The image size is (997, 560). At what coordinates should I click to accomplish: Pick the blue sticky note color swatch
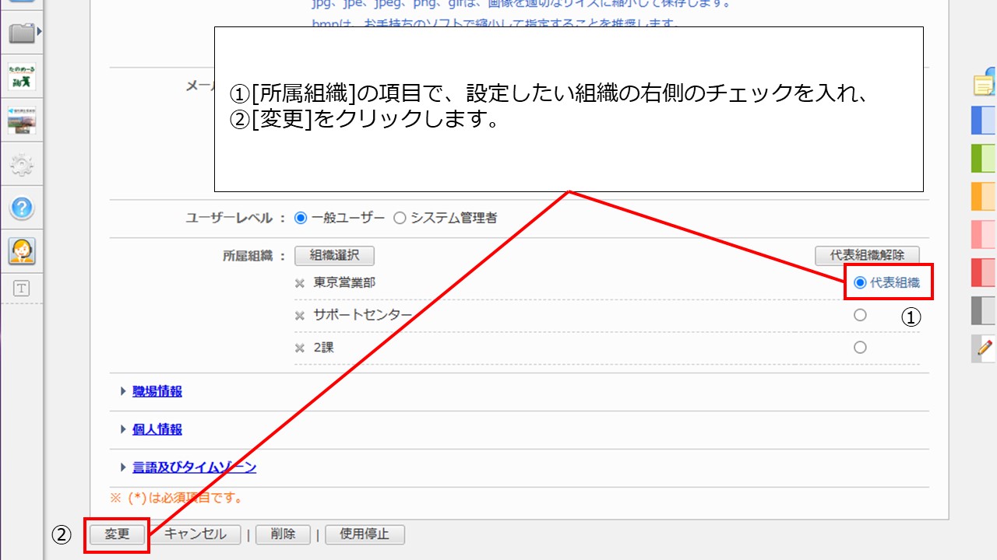[x=984, y=121]
